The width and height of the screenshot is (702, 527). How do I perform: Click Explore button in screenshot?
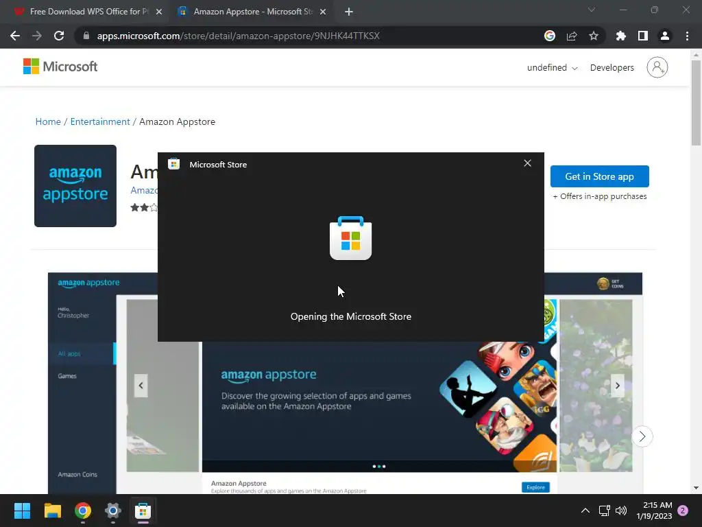535,487
